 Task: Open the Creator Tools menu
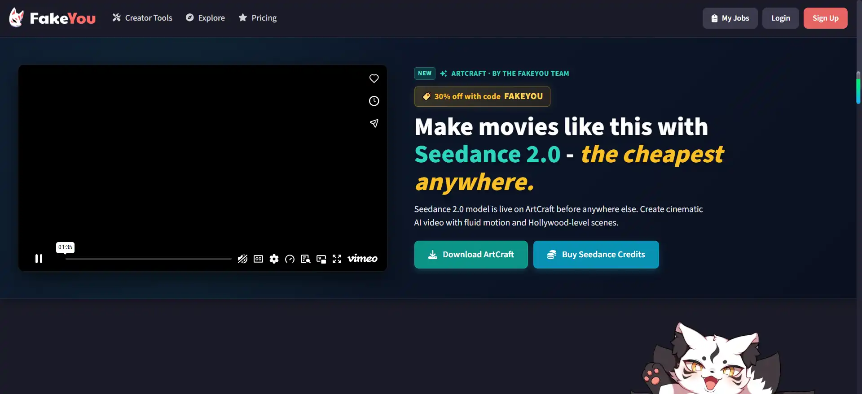coord(142,18)
